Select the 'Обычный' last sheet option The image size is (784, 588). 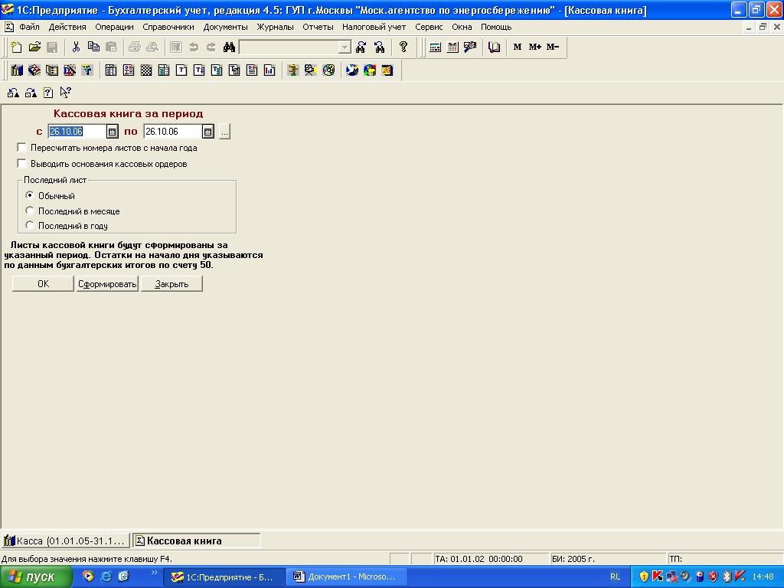tap(30, 195)
